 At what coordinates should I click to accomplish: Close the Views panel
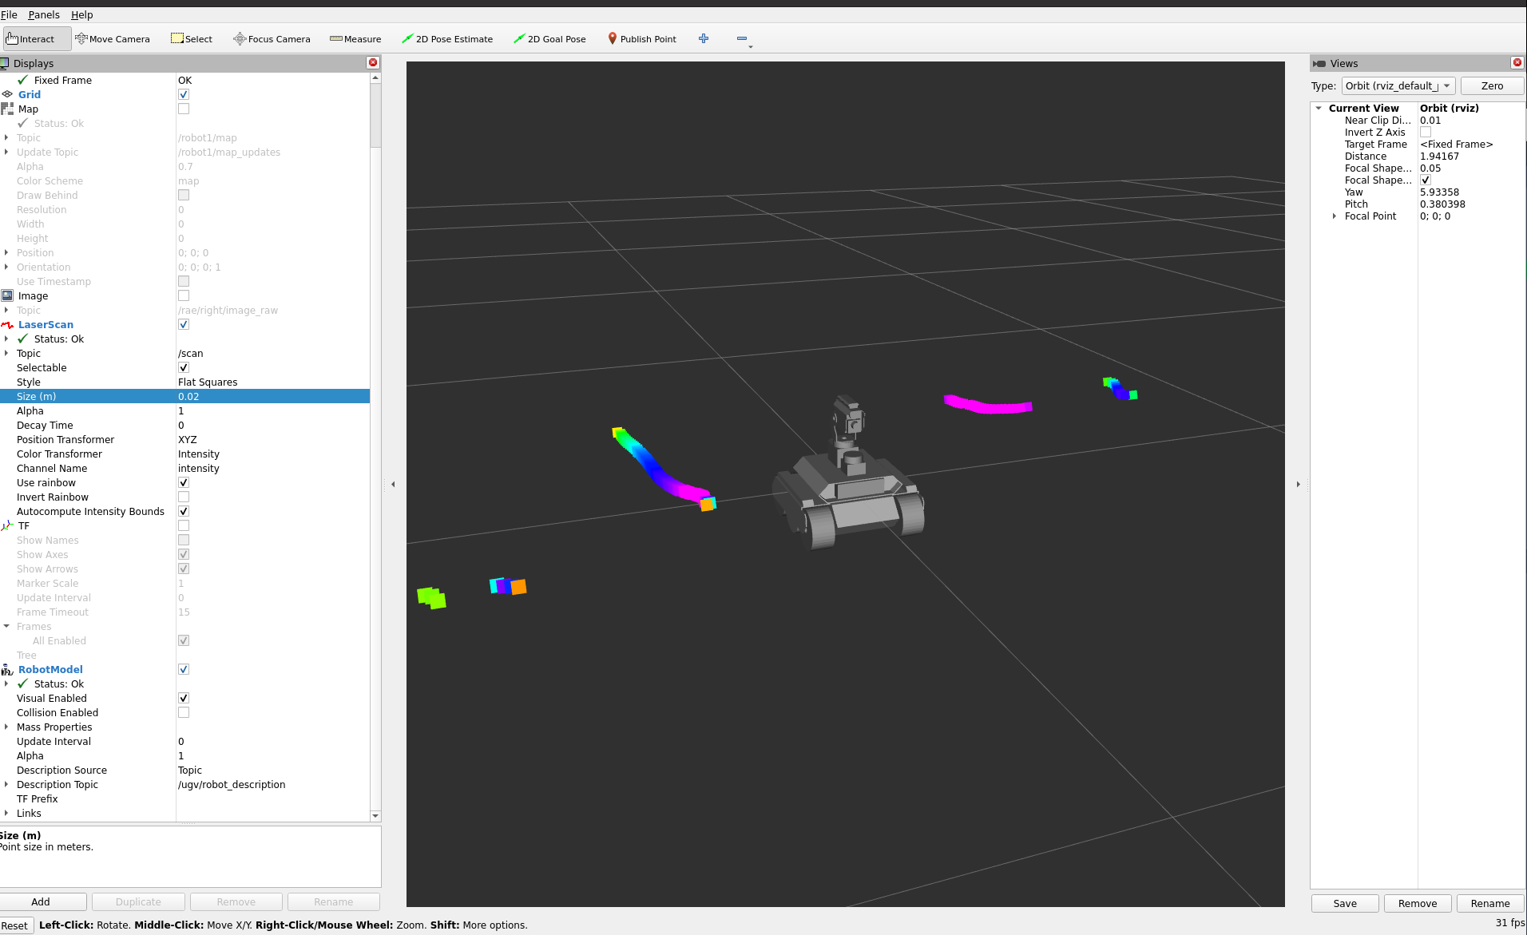coord(1517,62)
